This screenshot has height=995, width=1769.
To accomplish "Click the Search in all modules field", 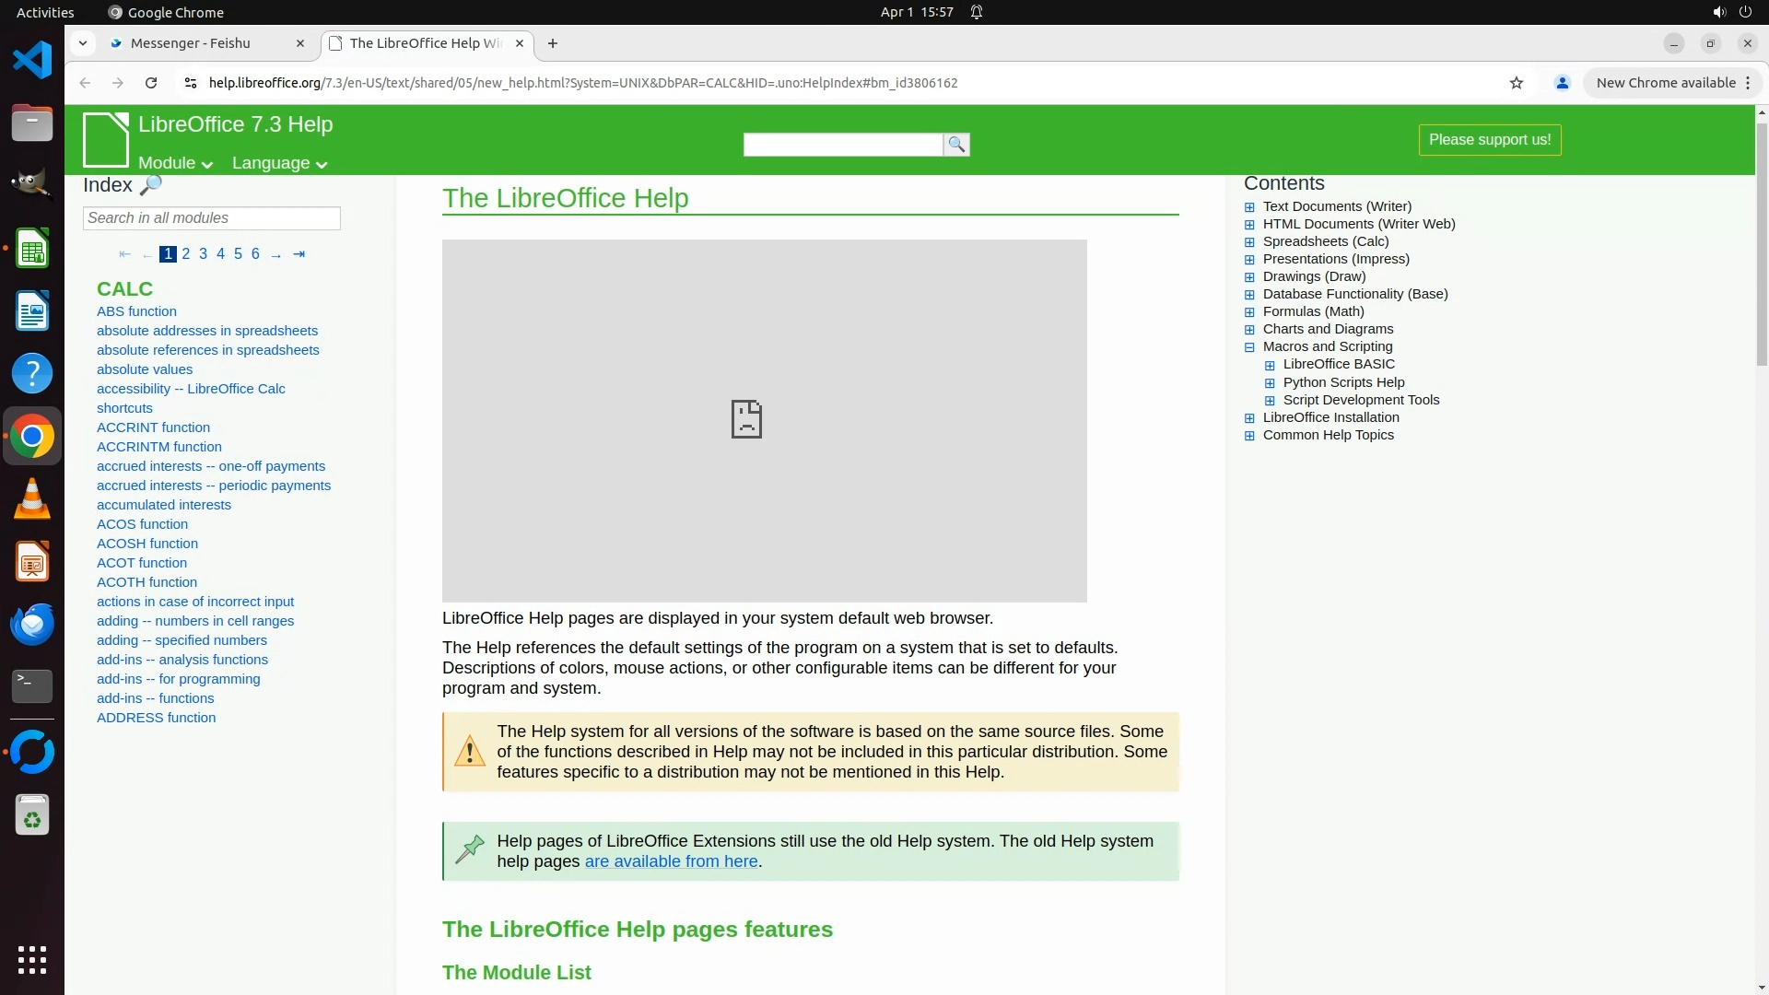I will tap(212, 218).
